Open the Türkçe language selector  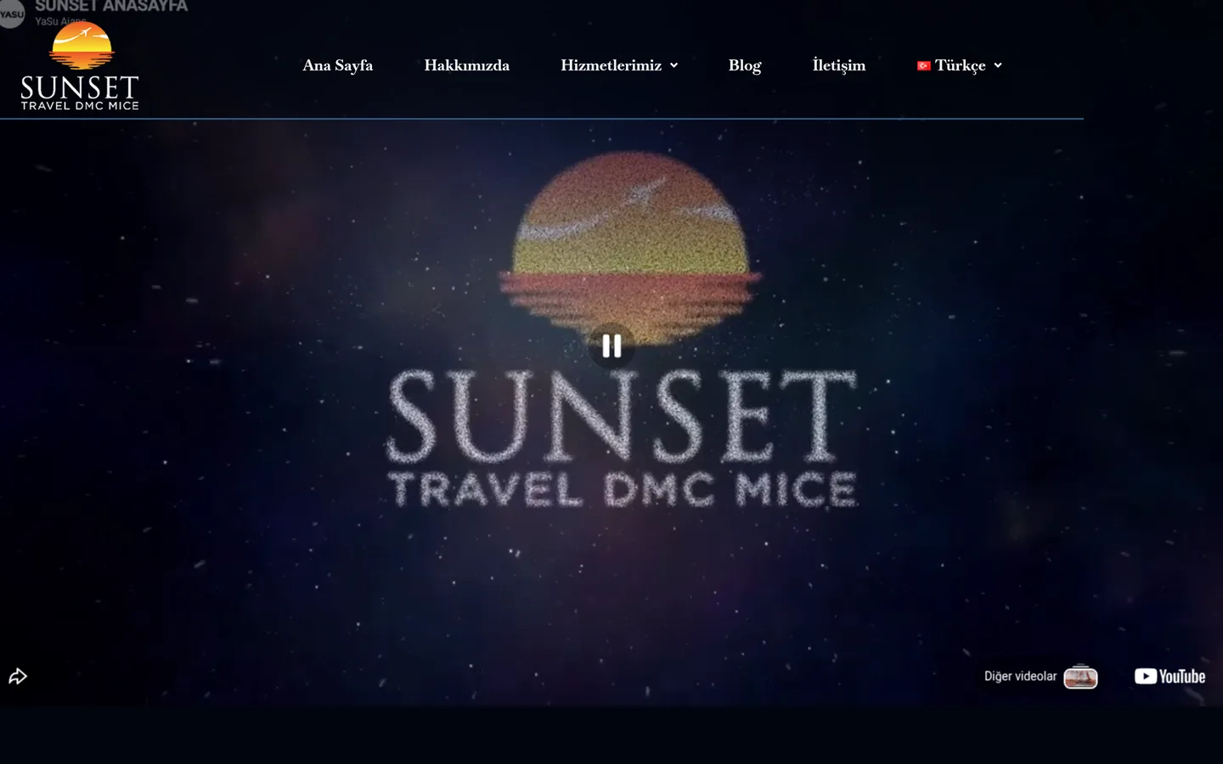coord(960,65)
